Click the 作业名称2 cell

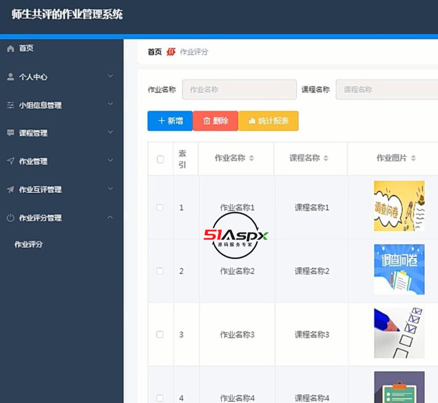click(237, 271)
